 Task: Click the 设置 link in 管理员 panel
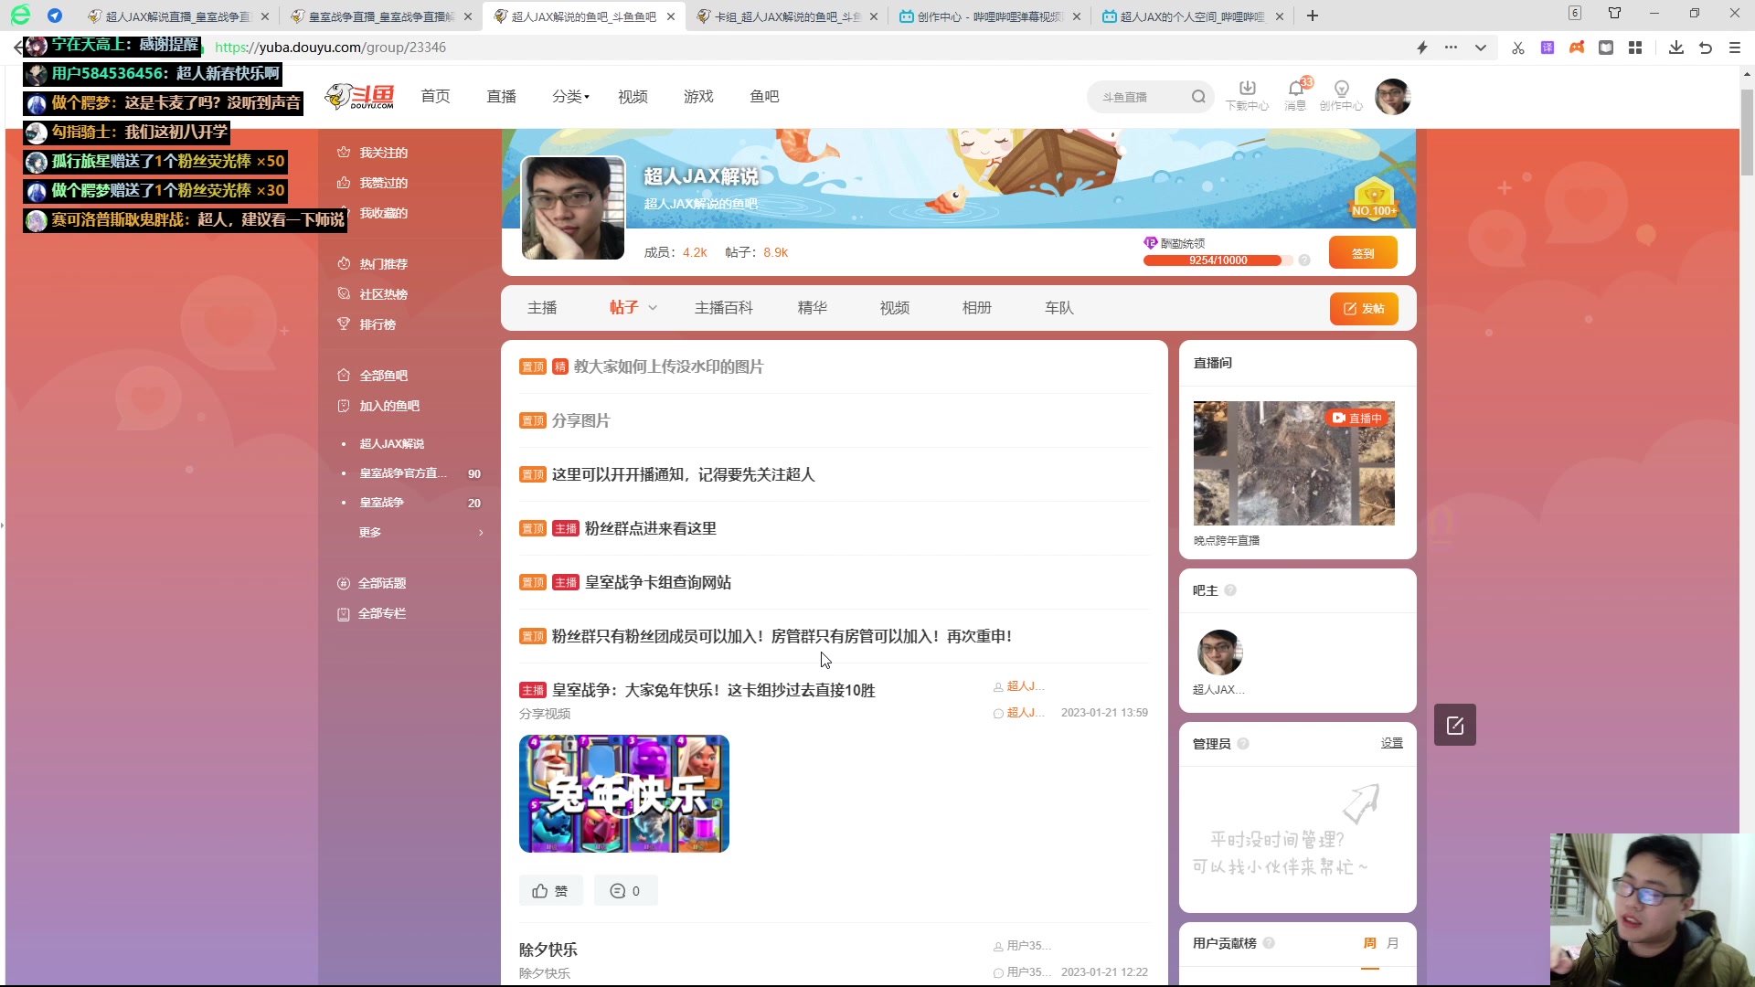[x=1391, y=743]
